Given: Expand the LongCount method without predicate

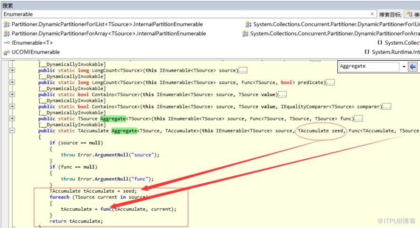Looking at the screenshot, I should coord(12,70).
